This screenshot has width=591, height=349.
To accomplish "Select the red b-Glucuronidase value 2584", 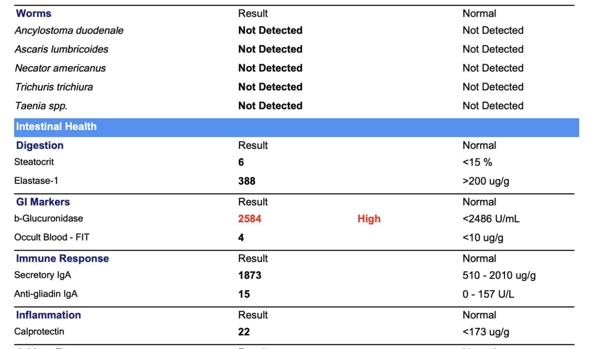I will 250,219.
